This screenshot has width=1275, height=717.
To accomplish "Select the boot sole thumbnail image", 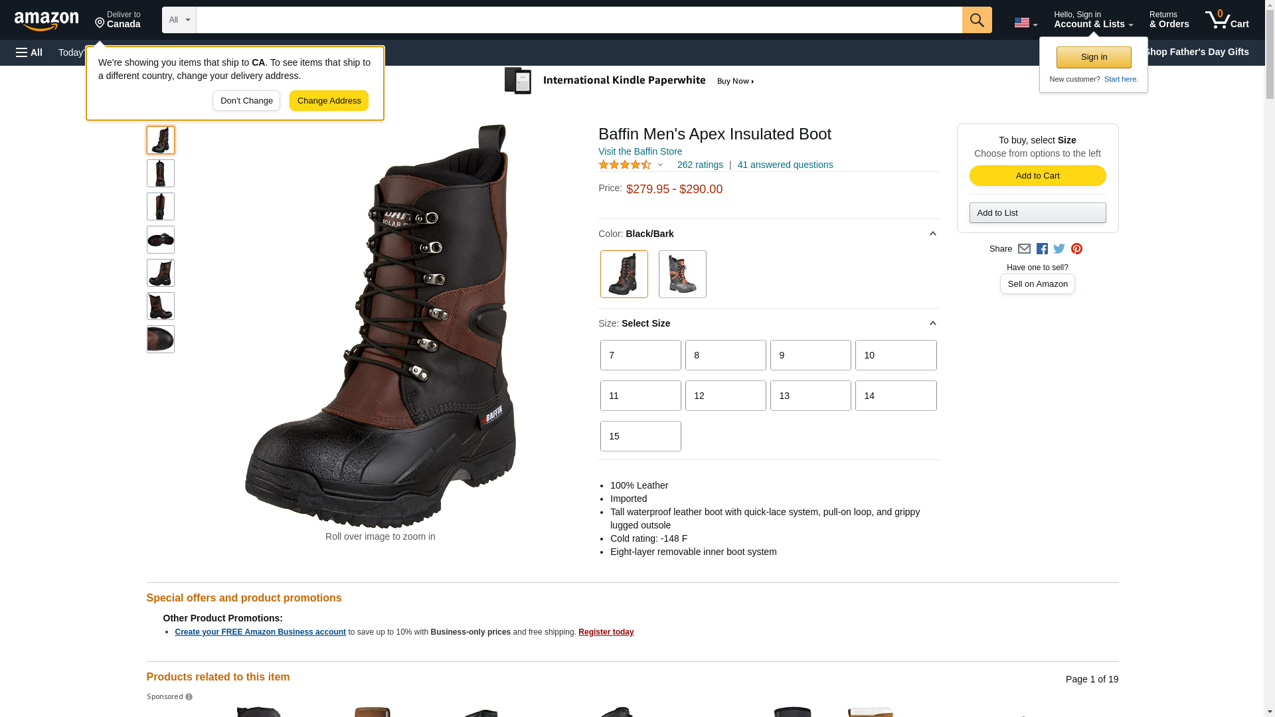I will pyautogui.click(x=161, y=240).
